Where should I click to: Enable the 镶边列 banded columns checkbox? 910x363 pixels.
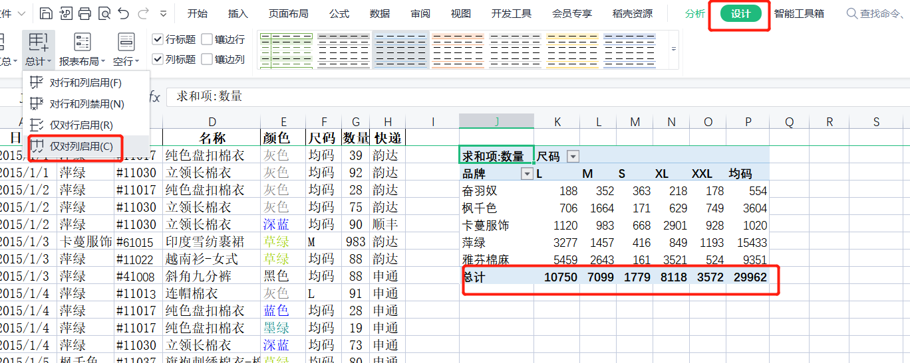(207, 60)
